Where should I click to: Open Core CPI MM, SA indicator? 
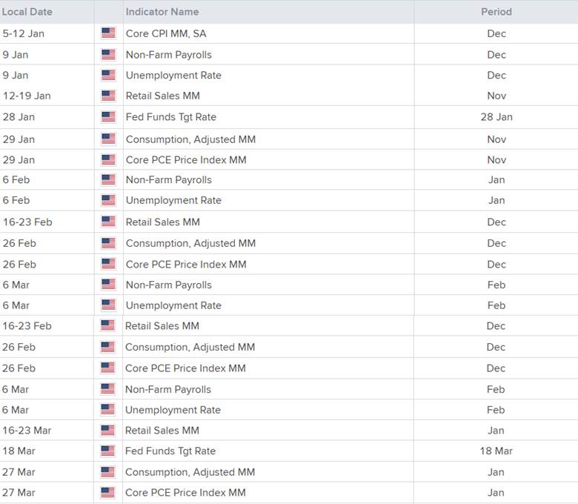pyautogui.click(x=166, y=33)
